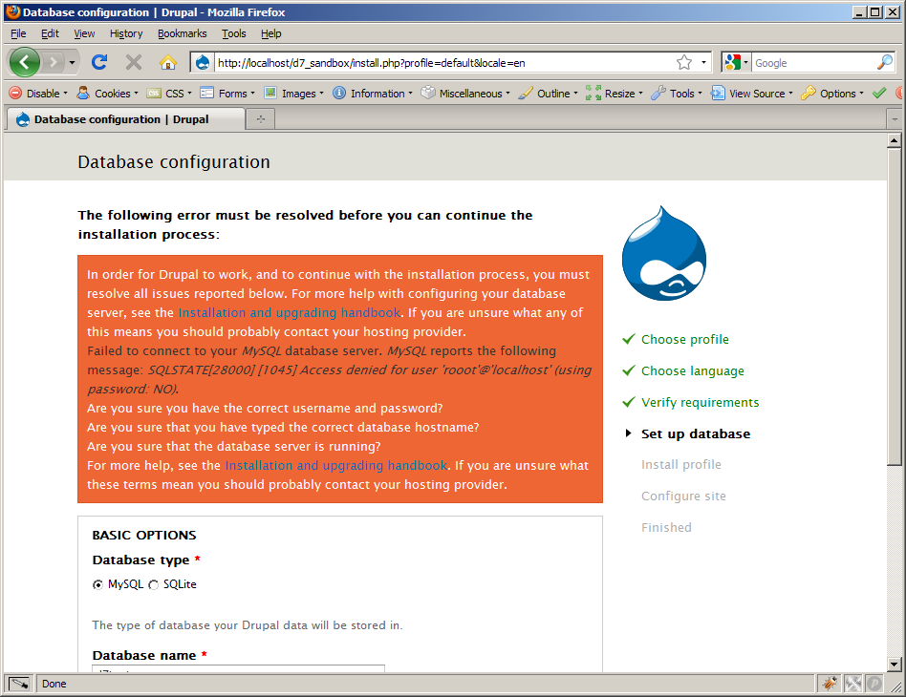Click the Forward navigation arrow

point(54,62)
